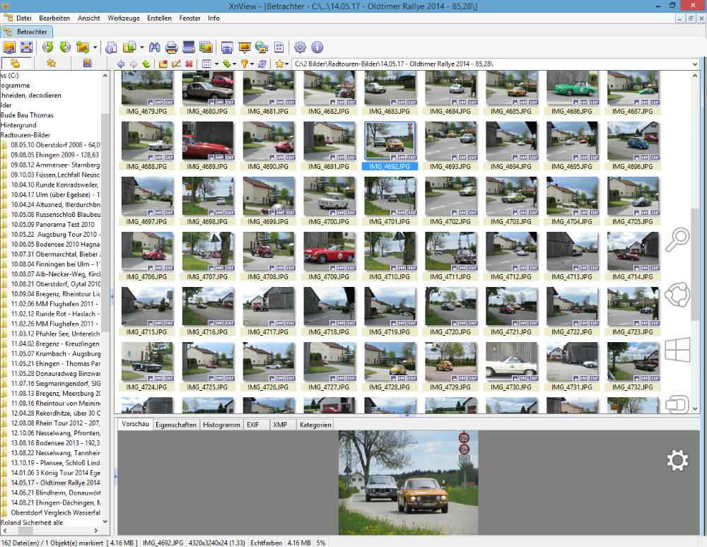Image resolution: width=707 pixels, height=547 pixels.
Task: Open the Eigenschaften tab
Action: point(176,425)
